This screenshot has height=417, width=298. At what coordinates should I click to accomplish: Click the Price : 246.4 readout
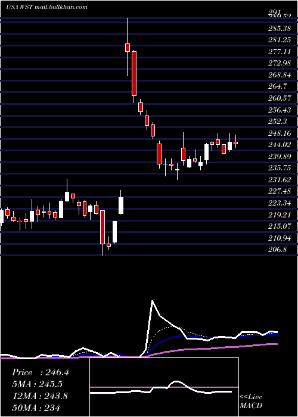[41, 372]
